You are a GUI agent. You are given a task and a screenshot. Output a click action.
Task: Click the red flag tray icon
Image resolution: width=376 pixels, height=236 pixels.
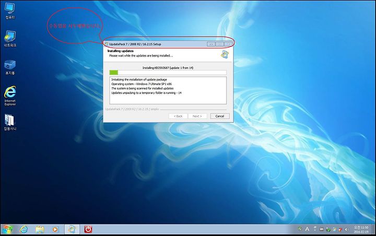[340, 230]
